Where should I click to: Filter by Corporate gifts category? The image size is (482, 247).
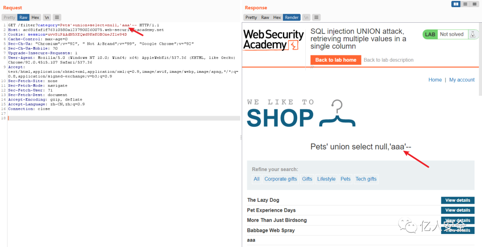click(x=281, y=179)
